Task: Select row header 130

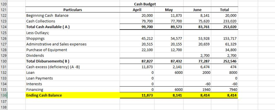Action: (x=4, y=61)
